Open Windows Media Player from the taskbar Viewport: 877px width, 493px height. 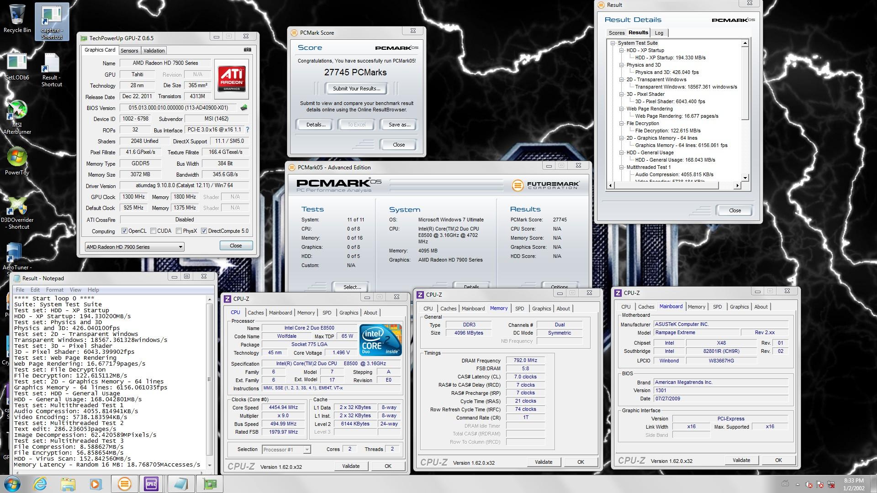(95, 484)
